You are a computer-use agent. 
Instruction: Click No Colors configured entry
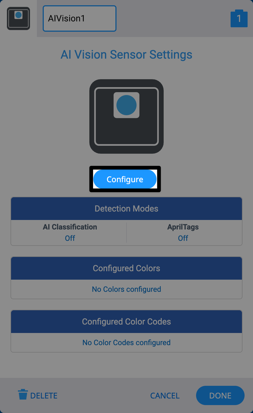126,289
